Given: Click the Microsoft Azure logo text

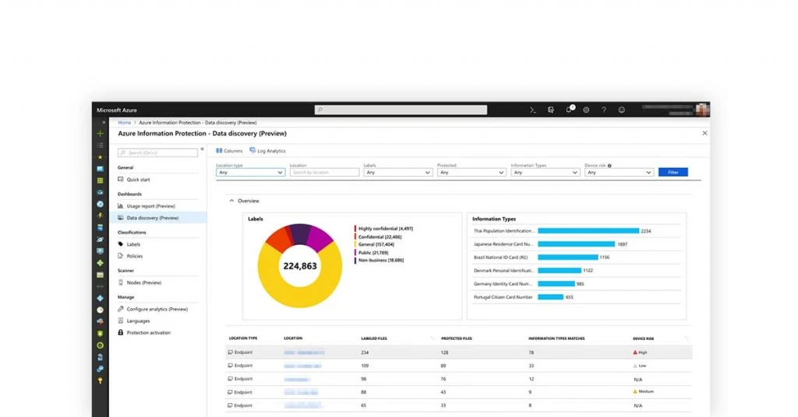Looking at the screenshot, I should [117, 110].
